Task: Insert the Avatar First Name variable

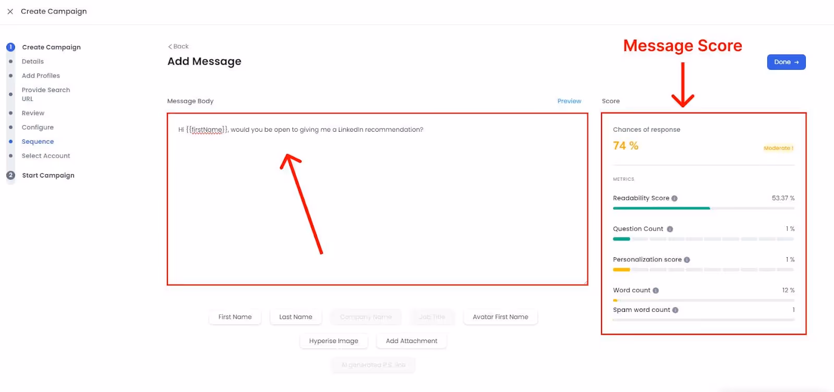Action: click(500, 317)
